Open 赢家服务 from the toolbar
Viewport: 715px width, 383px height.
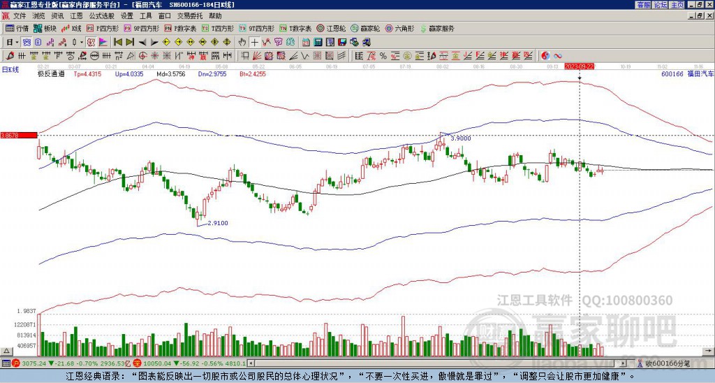coord(437,28)
